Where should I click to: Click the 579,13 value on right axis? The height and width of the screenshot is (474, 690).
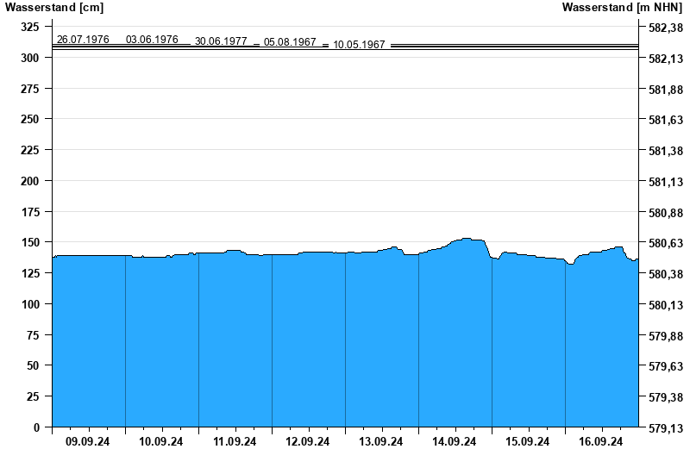click(x=665, y=428)
